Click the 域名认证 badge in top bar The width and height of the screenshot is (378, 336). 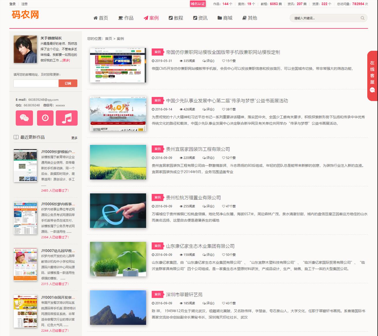pyautogui.click(x=198, y=4)
